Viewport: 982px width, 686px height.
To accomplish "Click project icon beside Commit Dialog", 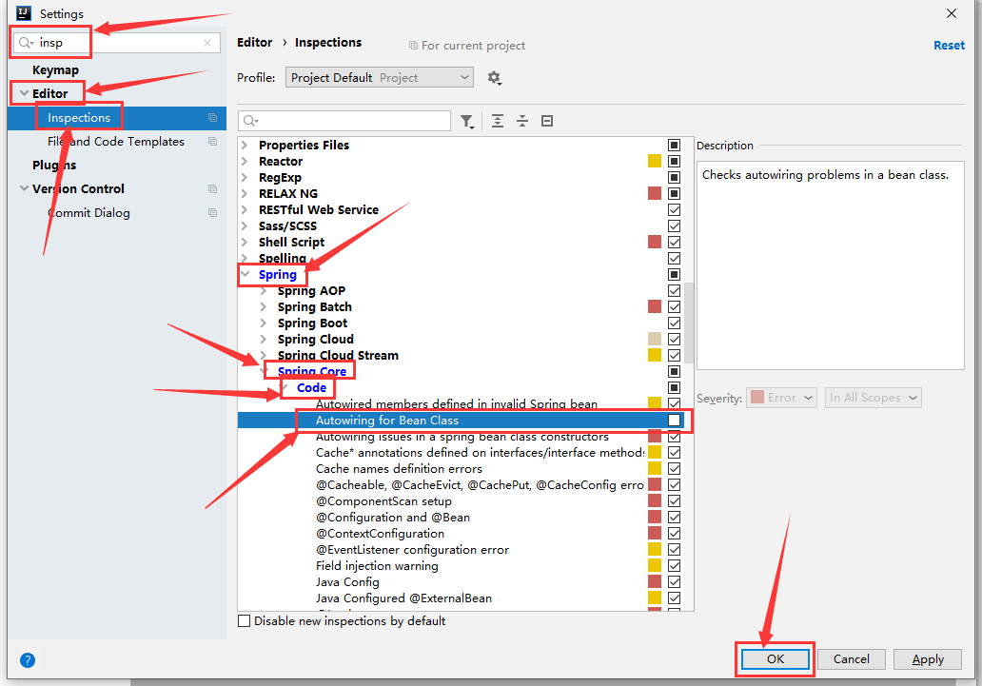I will [212, 213].
